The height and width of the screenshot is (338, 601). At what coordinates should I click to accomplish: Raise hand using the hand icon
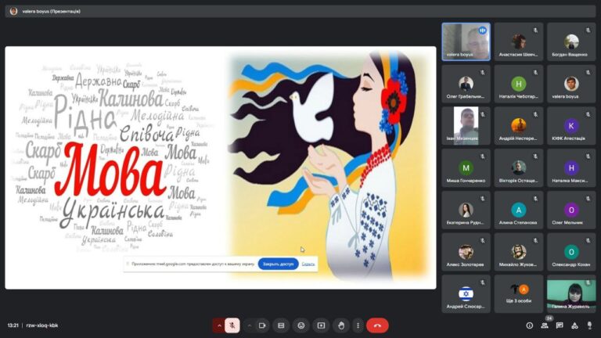tap(340, 325)
